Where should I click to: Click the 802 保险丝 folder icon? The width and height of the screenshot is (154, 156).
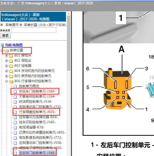pyautogui.click(x=11, y=61)
